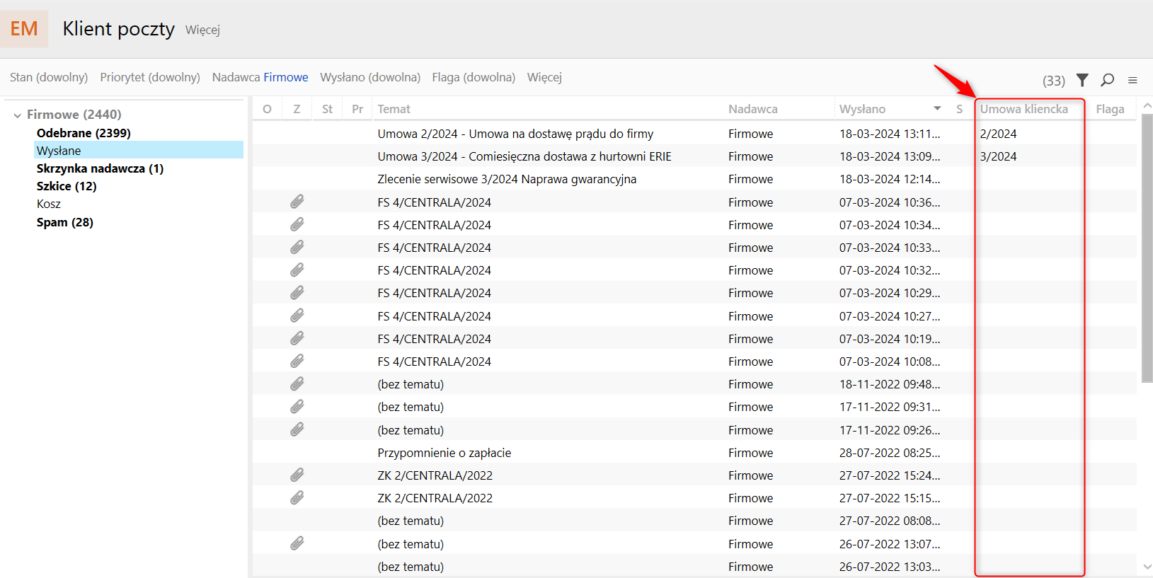Click paperclip on the 18-11-2022 message
This screenshot has height=578, width=1153.
(297, 384)
